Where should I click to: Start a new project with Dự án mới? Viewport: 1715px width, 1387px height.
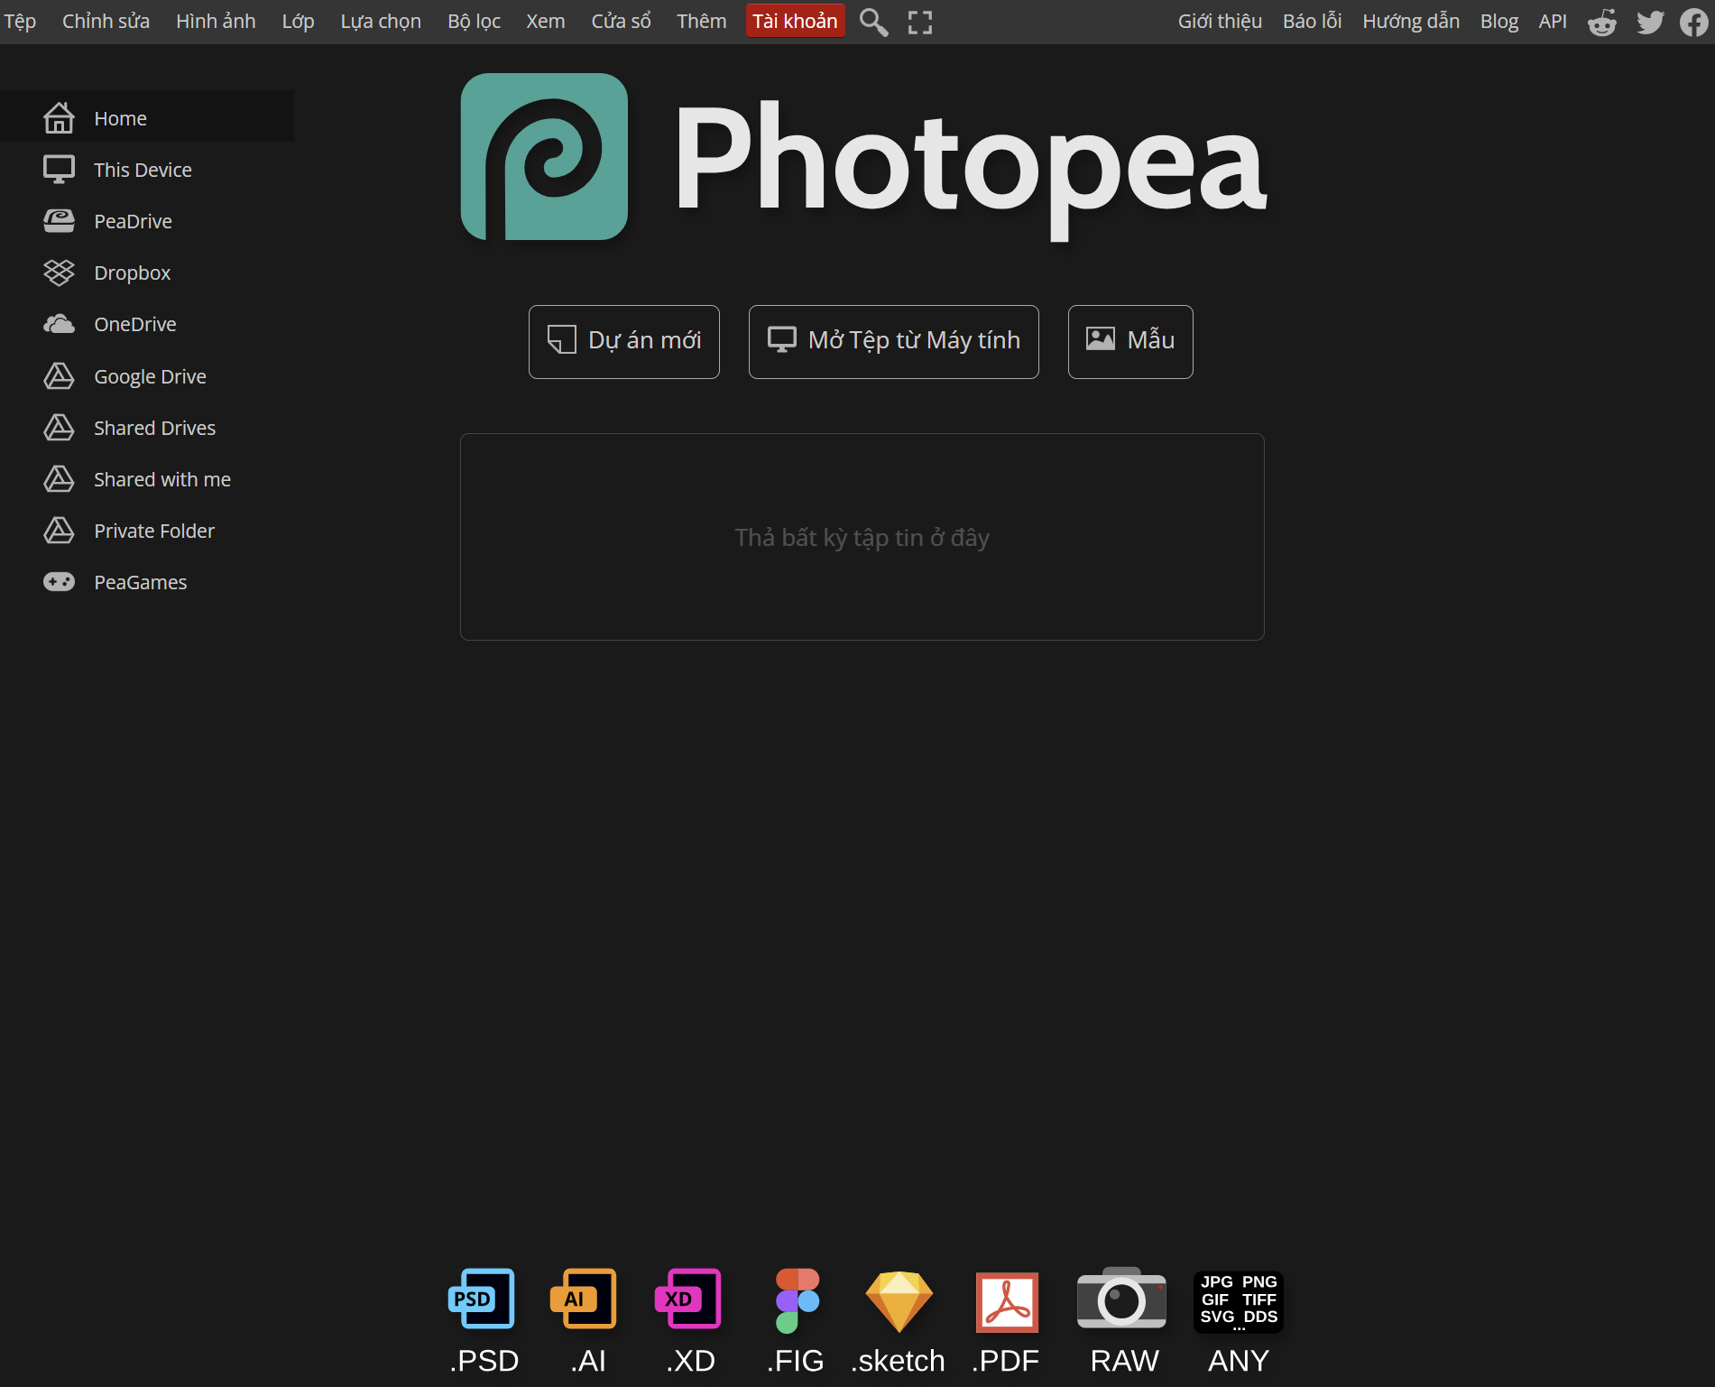(x=623, y=341)
